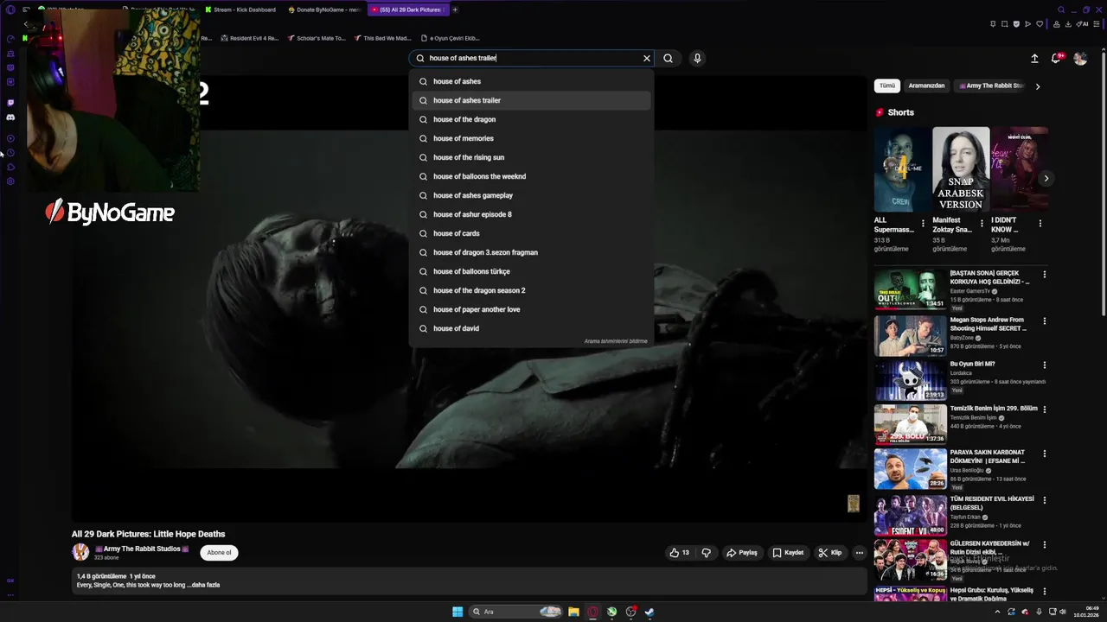Report search predictions link
The width and height of the screenshot is (1107, 622).
click(616, 341)
